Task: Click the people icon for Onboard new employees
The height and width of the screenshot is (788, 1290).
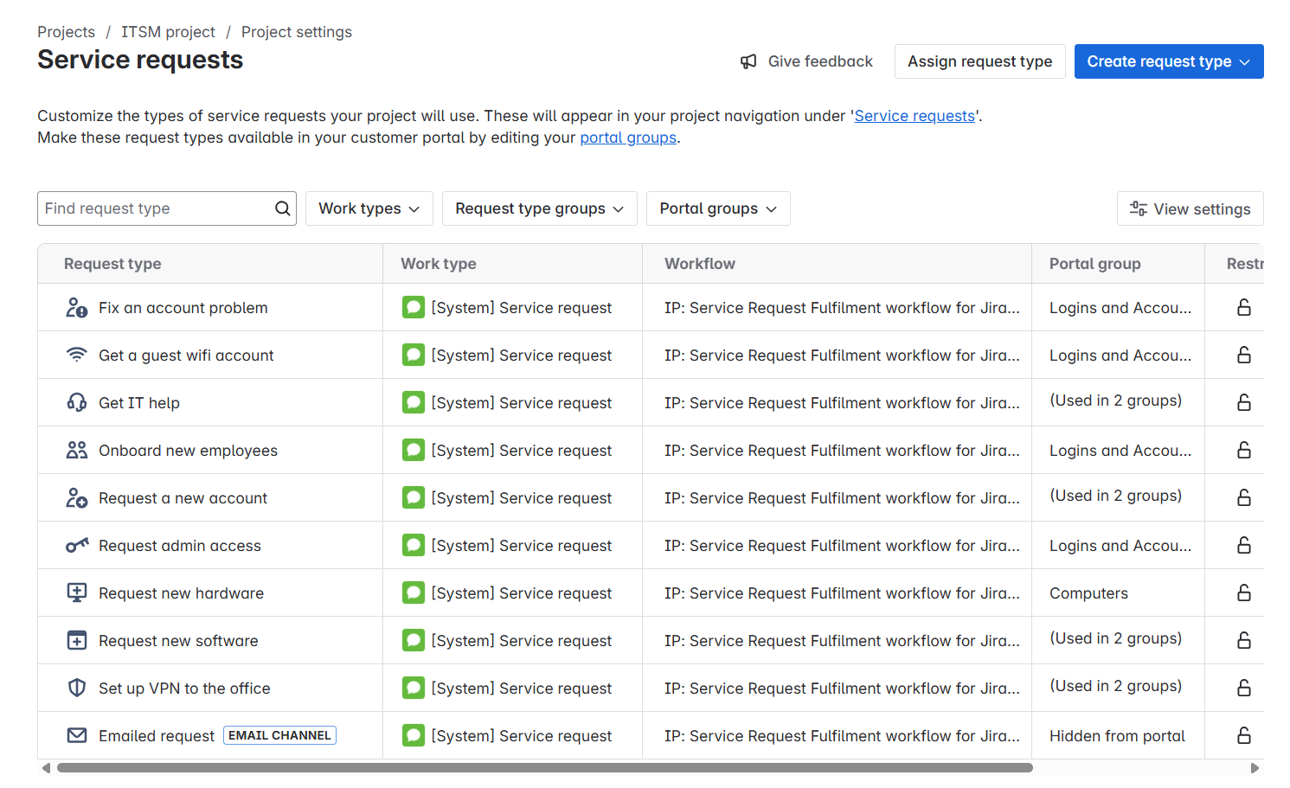Action: 77,450
